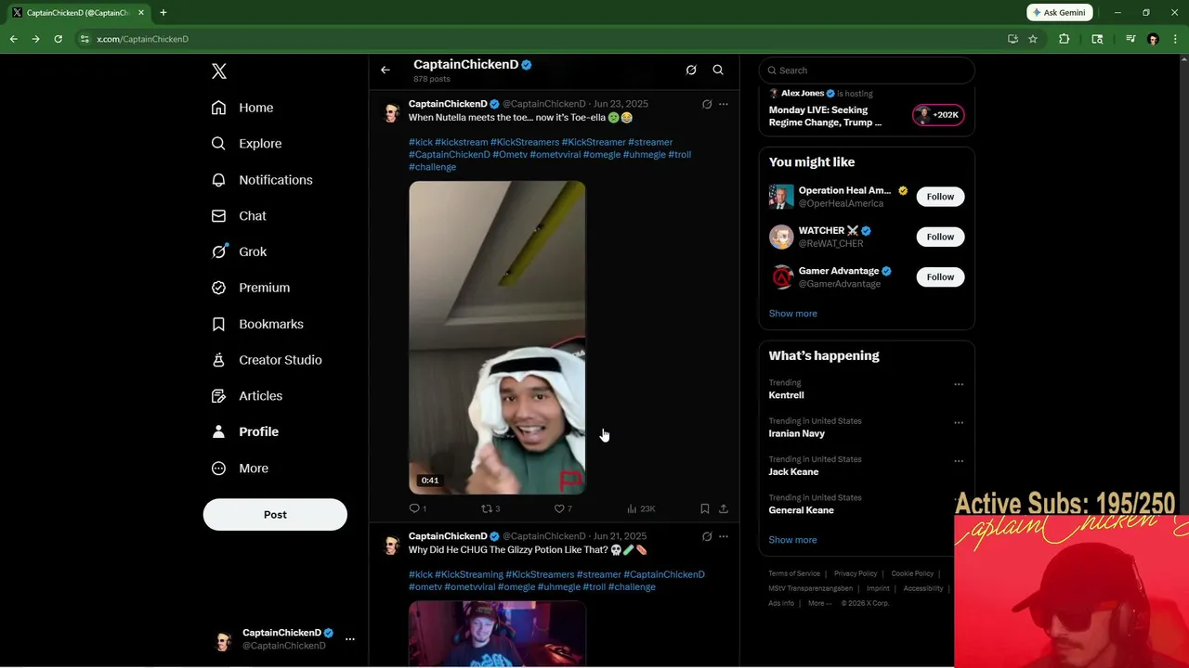Viewport: 1189px width, 668px height.
Task: Show more trends in What's happening
Action: coord(792,540)
